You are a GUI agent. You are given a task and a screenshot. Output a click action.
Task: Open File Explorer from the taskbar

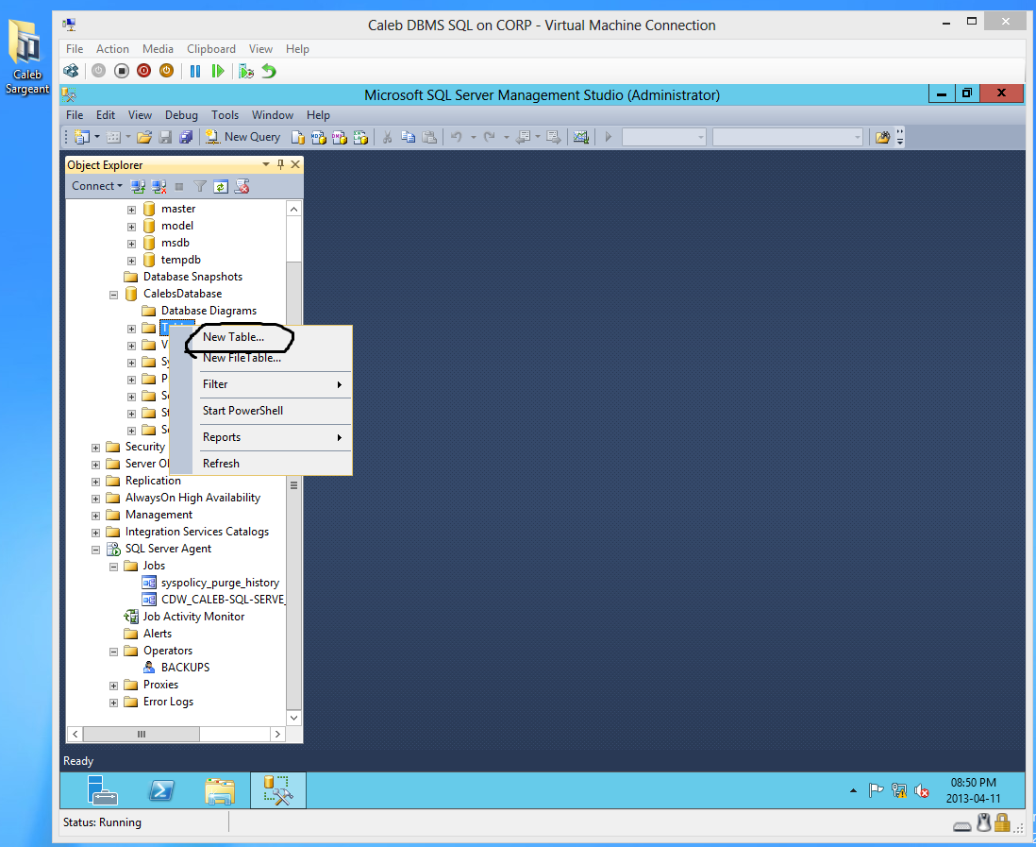219,790
